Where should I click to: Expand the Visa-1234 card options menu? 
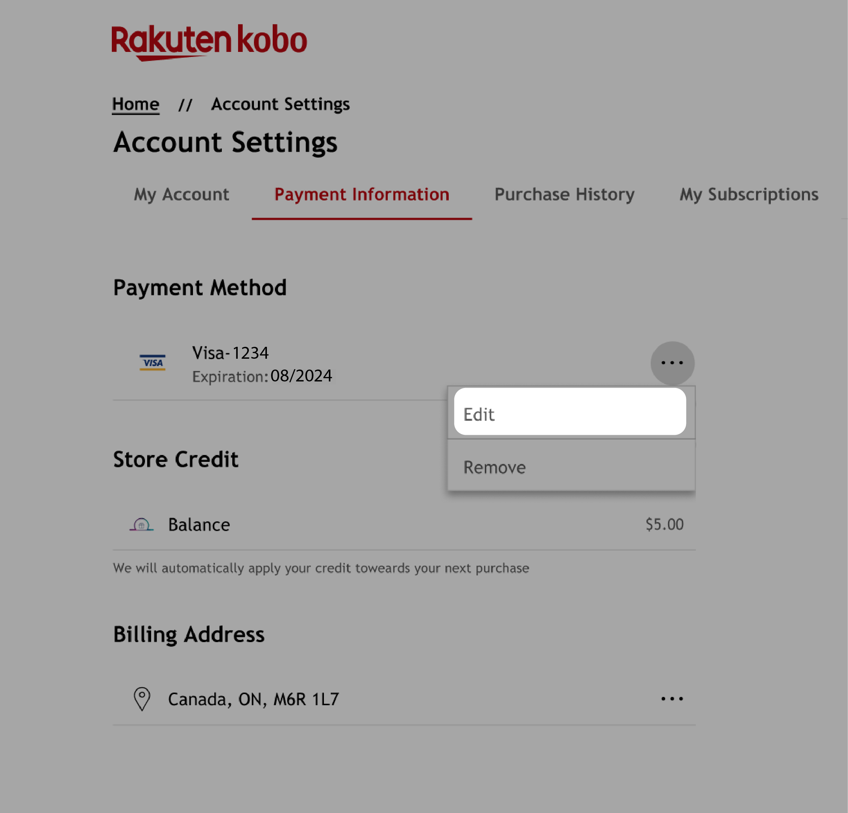pos(672,363)
